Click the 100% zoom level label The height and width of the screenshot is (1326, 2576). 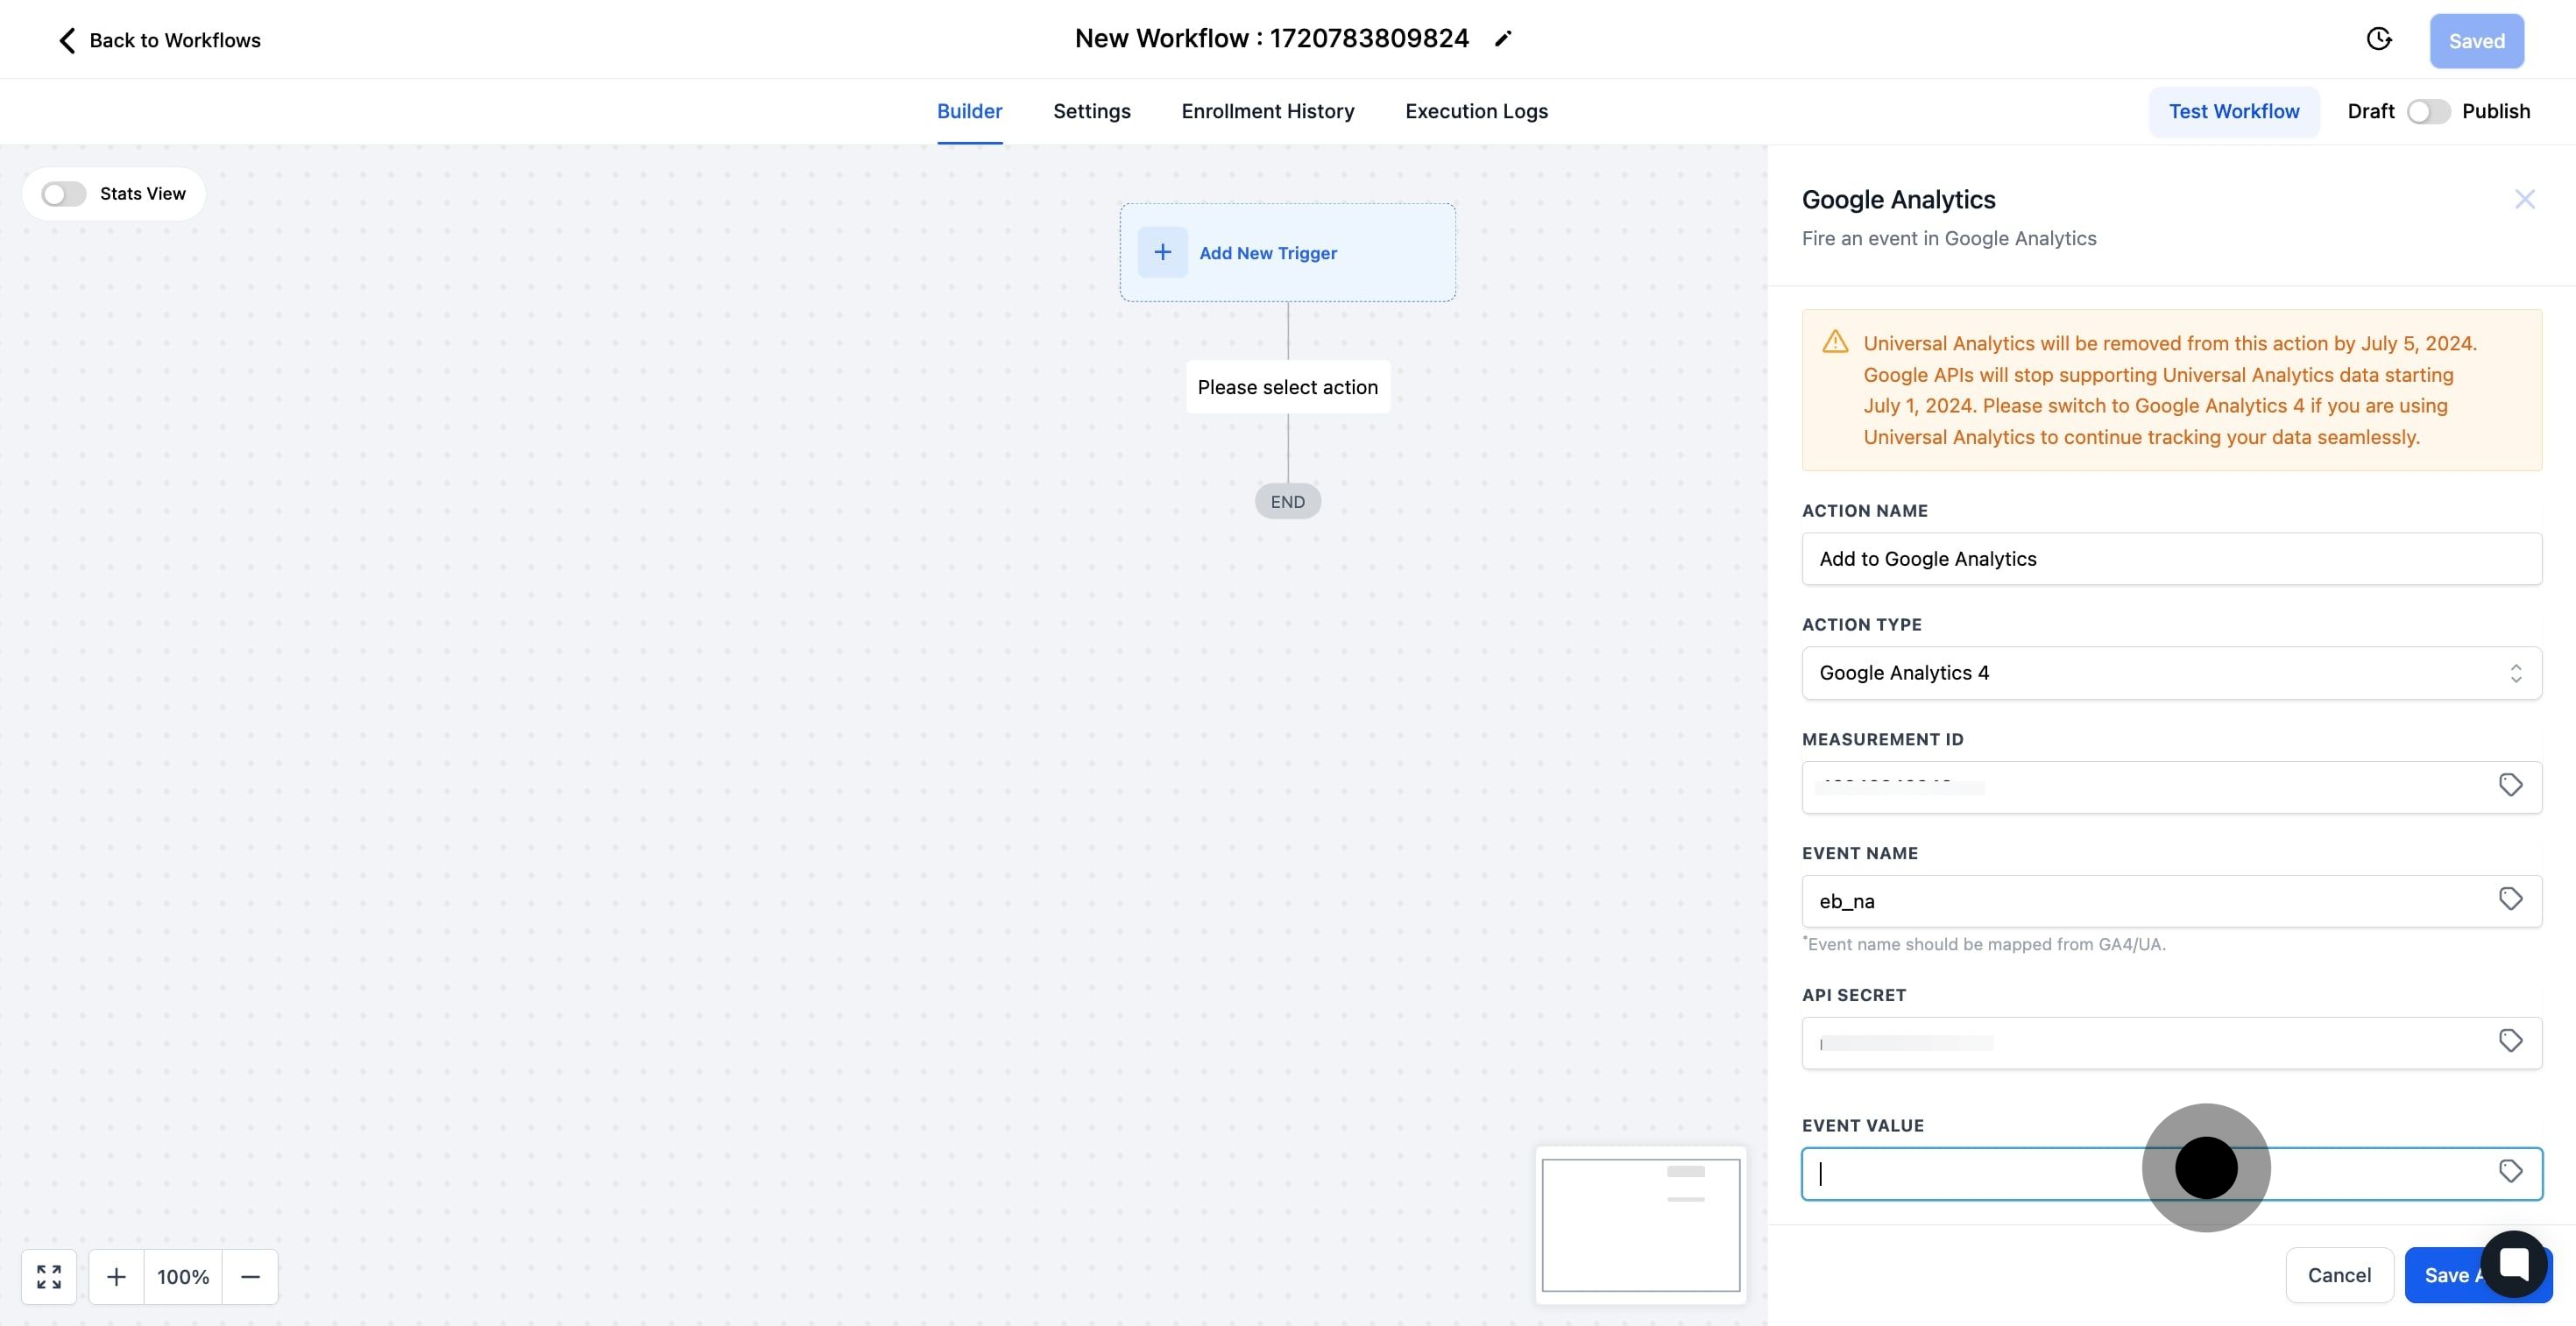[183, 1276]
